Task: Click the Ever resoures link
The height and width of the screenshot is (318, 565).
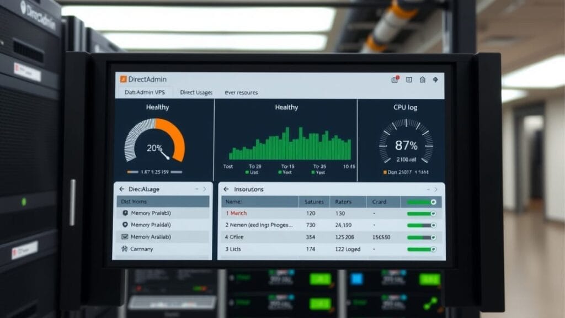Action: click(x=242, y=93)
